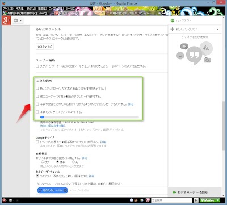The height and width of the screenshot is (205, 227).
Task: Click the Hangouts icon in the right panel
Action: tap(172, 20)
